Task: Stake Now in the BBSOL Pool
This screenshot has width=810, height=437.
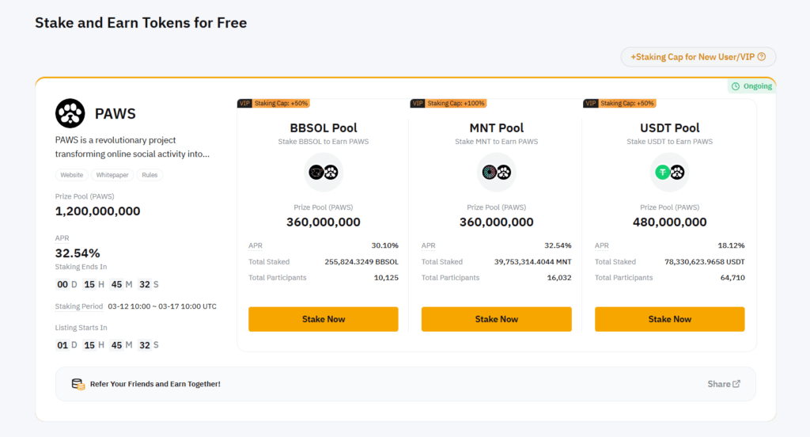Action: (x=324, y=319)
